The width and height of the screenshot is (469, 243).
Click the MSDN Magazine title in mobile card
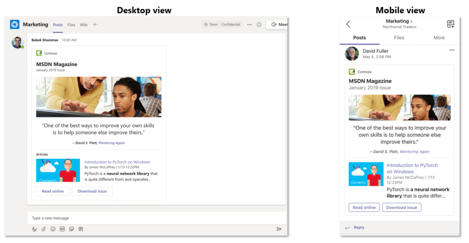[x=370, y=81]
